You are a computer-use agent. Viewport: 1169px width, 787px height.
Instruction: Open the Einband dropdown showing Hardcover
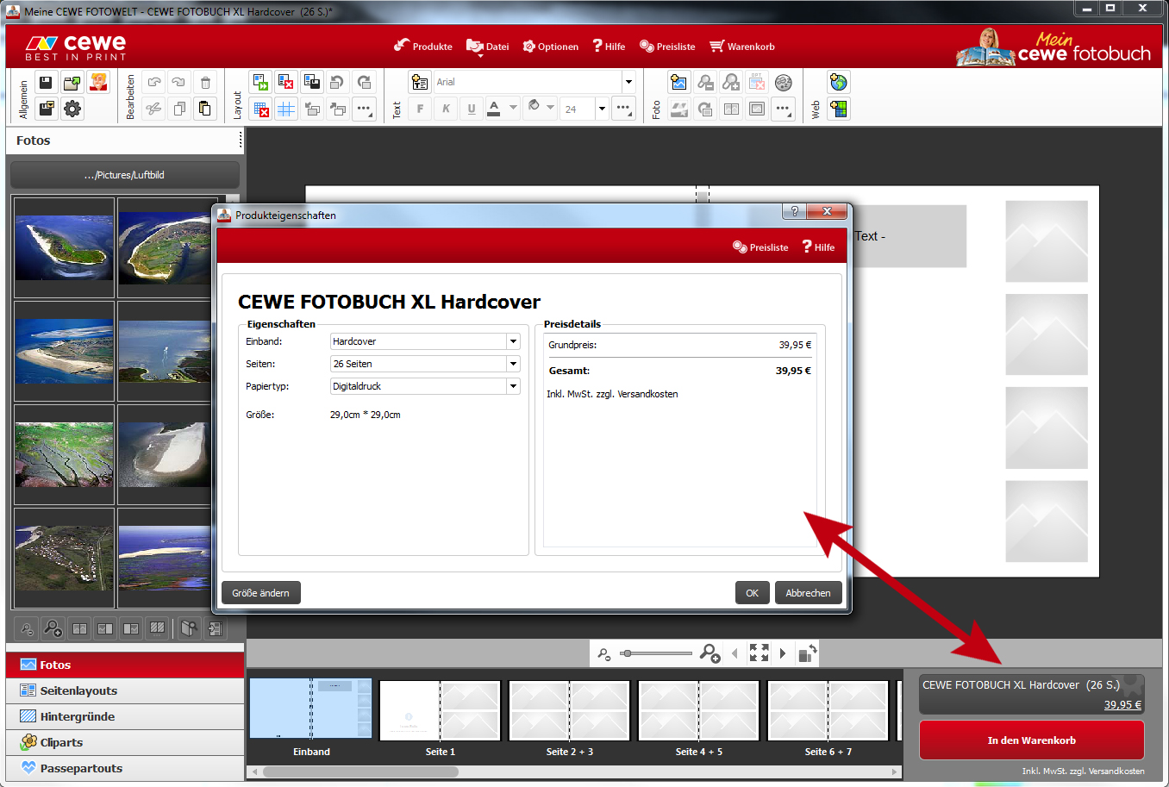[x=425, y=341]
